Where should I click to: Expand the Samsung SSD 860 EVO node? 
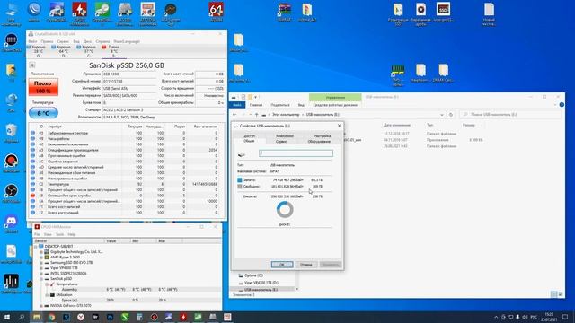pos(41,263)
